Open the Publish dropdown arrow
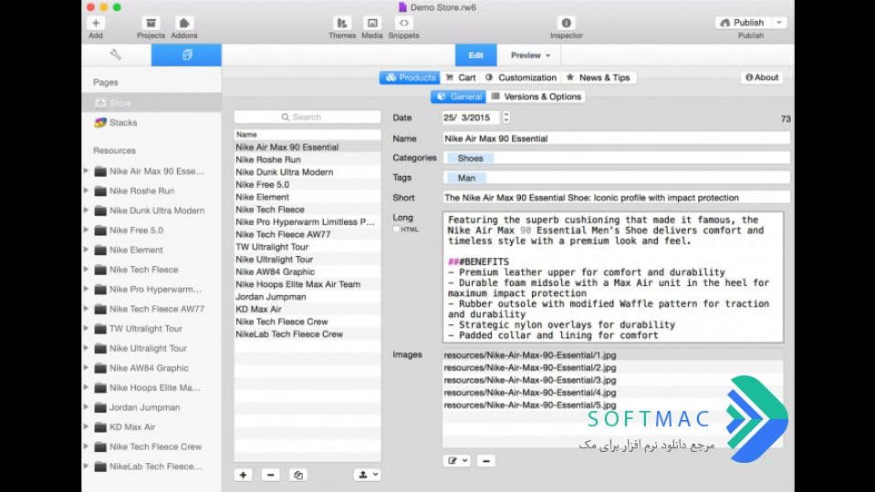 (x=779, y=22)
